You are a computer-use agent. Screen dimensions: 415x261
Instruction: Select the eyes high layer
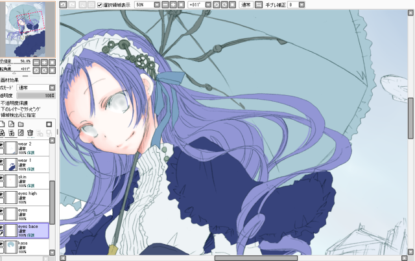coord(25,198)
